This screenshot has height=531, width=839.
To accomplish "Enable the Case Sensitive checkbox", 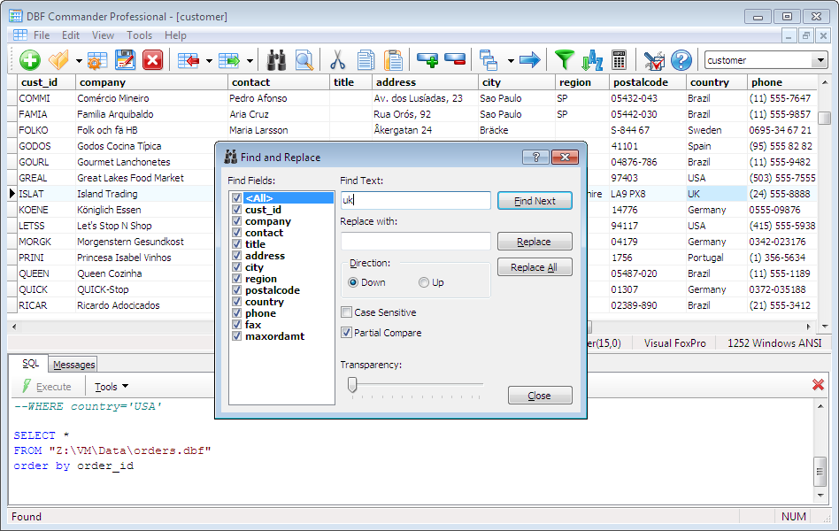I will click(347, 312).
